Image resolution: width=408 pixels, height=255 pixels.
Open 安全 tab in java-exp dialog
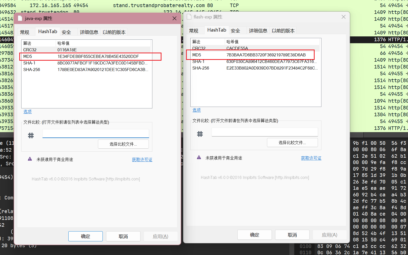pos(66,32)
